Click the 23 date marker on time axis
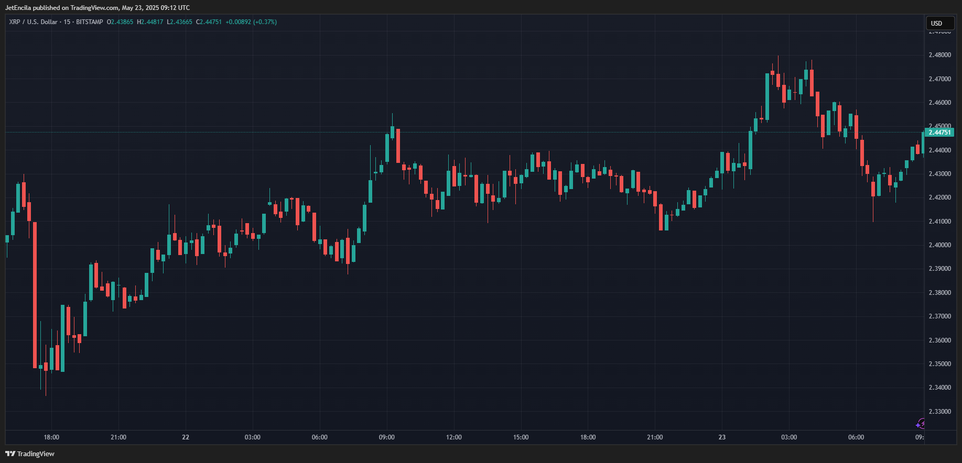 click(722, 437)
